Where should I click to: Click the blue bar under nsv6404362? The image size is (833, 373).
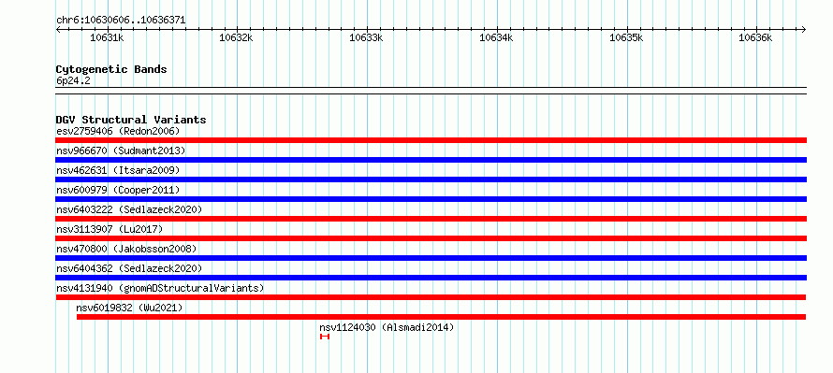[431, 278]
